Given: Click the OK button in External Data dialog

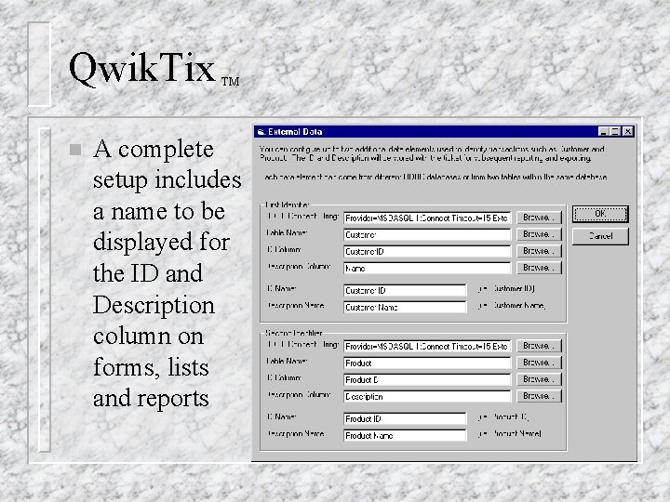Looking at the screenshot, I should (x=600, y=214).
